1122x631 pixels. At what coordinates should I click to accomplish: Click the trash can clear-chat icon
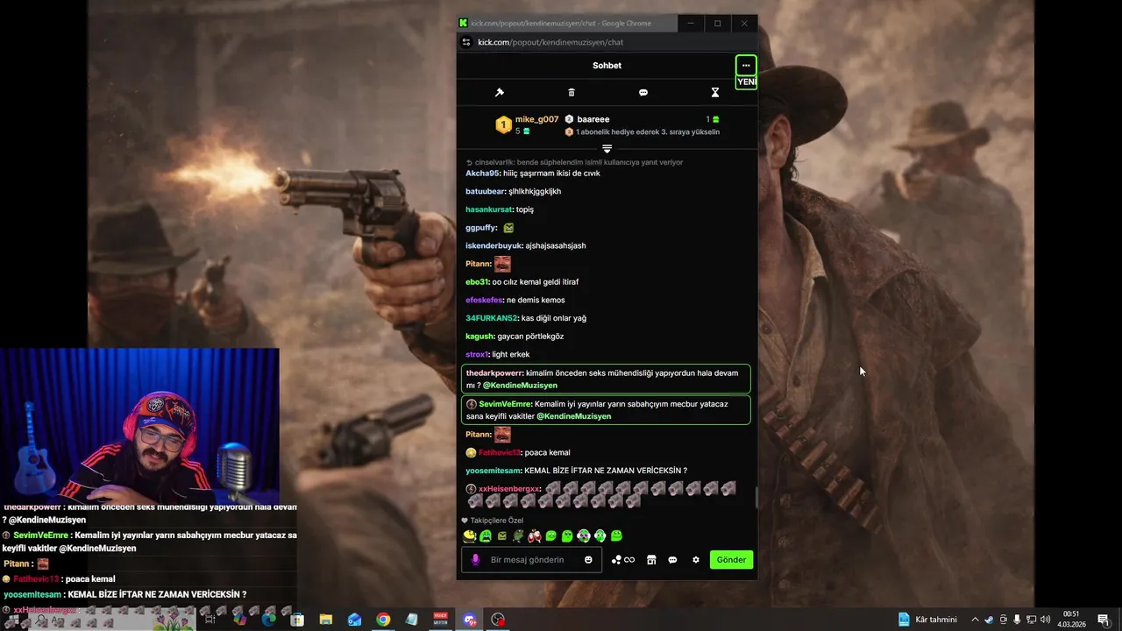572,93
